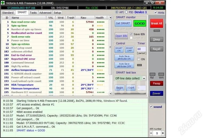Click the Abort test button

point(131,88)
